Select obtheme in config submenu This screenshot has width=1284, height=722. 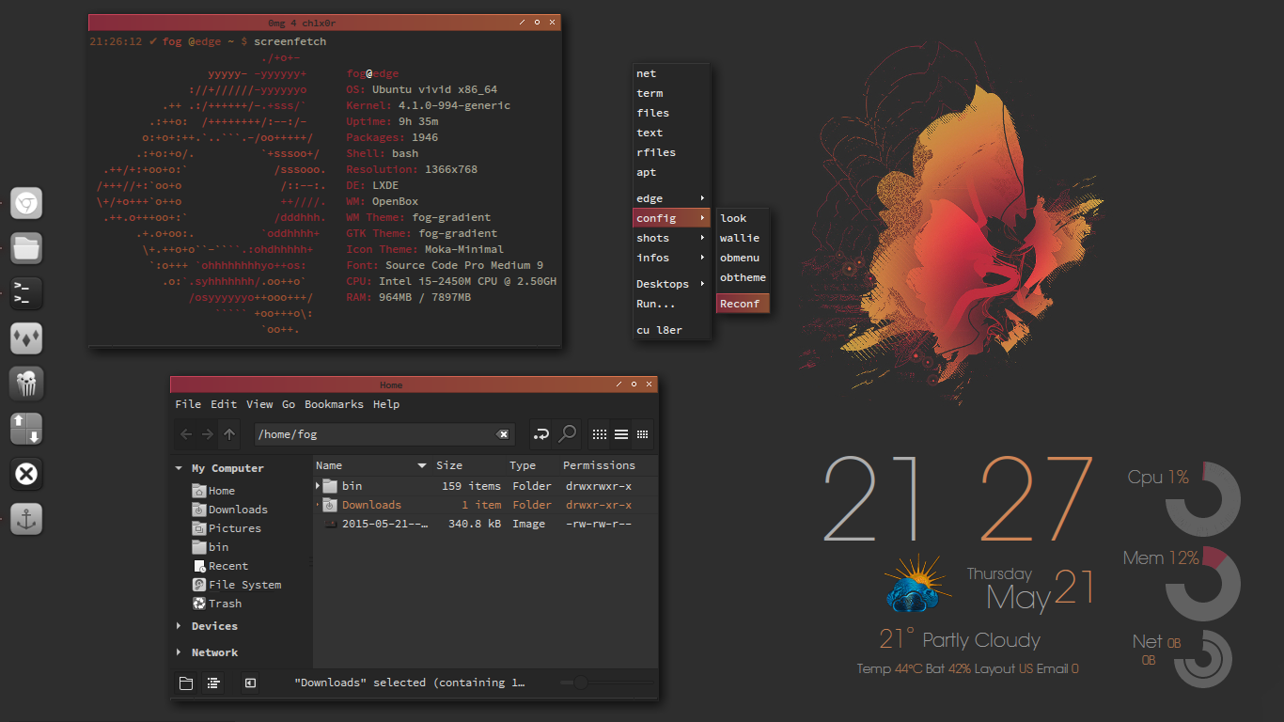pyautogui.click(x=743, y=277)
